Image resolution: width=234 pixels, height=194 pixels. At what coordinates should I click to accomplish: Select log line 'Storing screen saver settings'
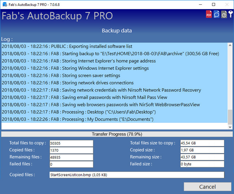point(114,76)
